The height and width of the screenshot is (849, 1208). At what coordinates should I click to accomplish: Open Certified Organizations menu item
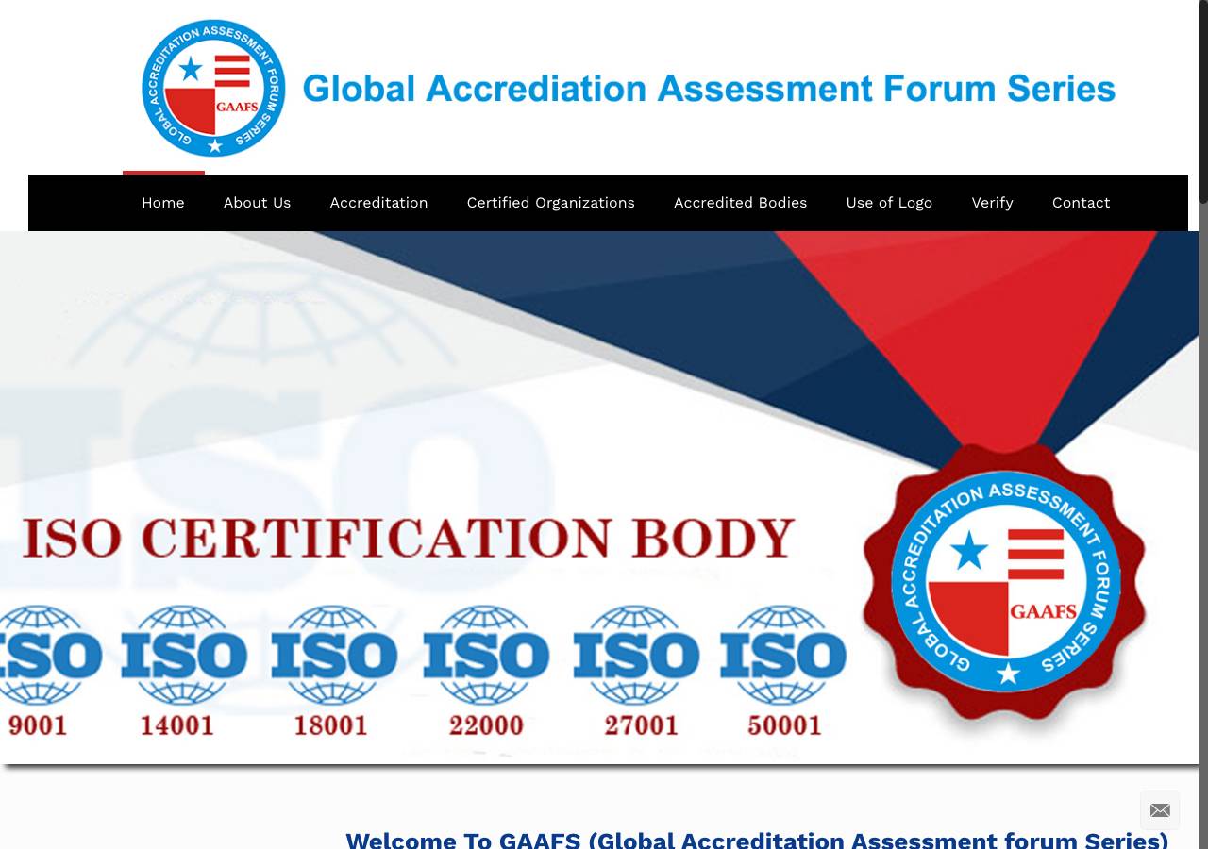coord(550,203)
